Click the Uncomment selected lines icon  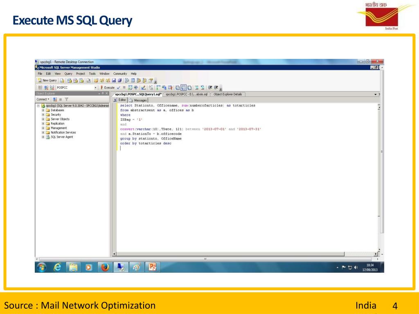pos(203,87)
